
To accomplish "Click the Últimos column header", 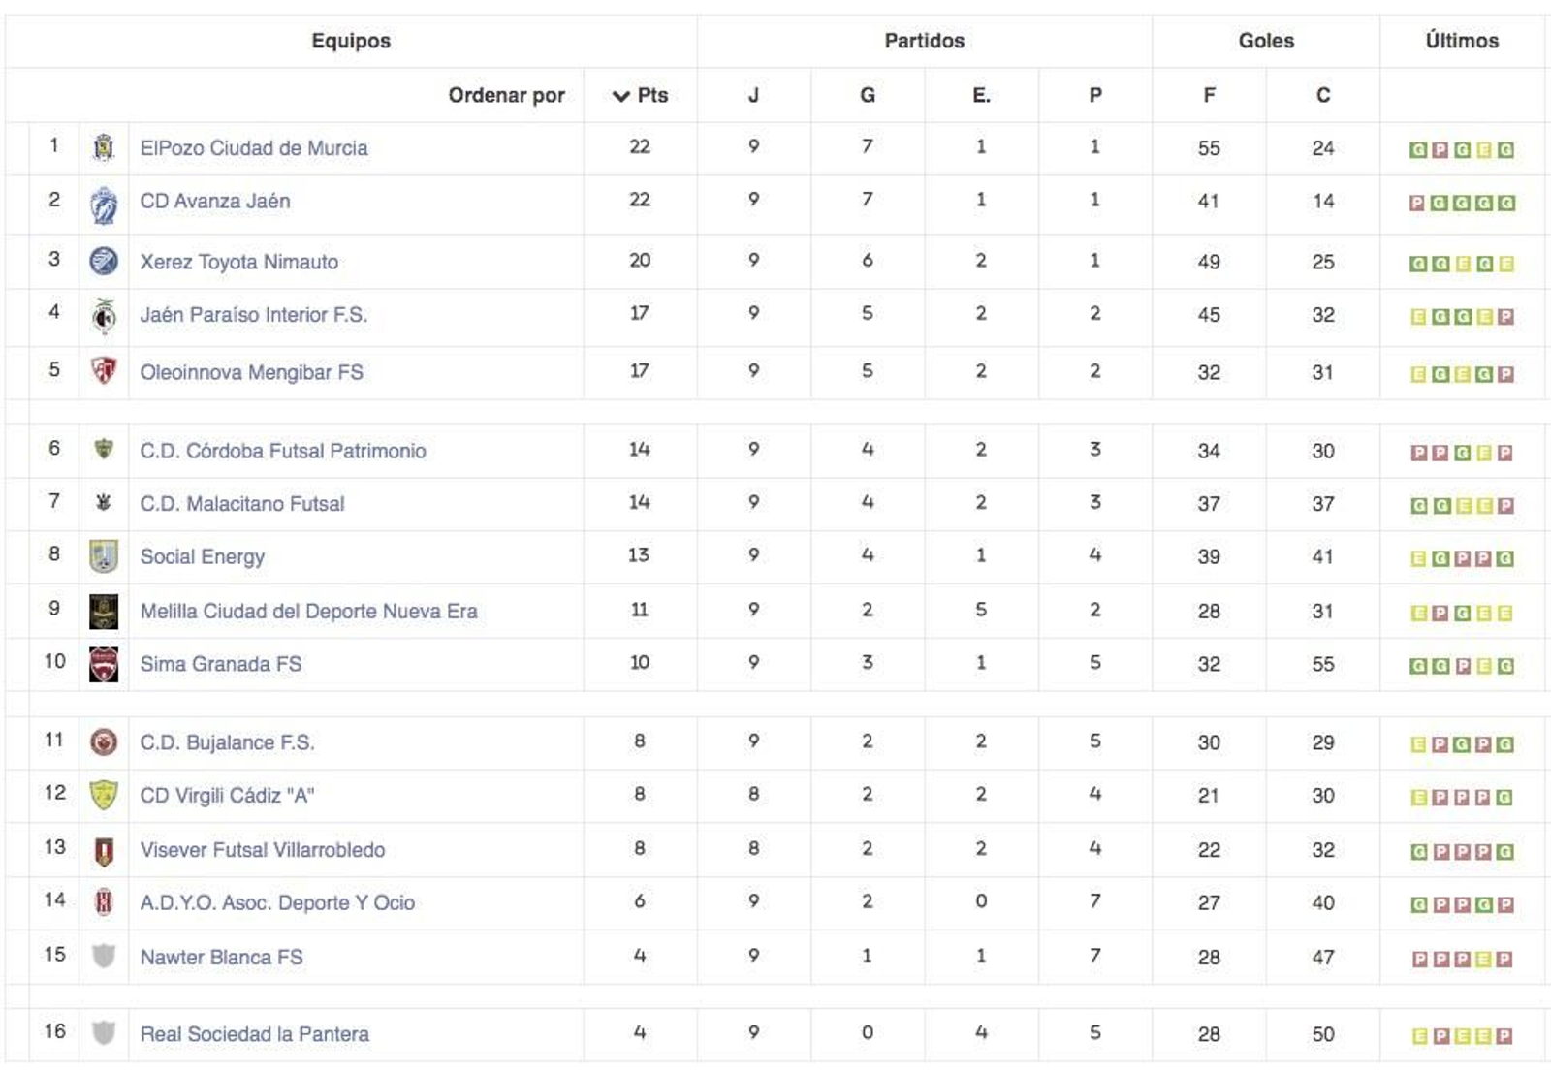I will tap(1459, 42).
